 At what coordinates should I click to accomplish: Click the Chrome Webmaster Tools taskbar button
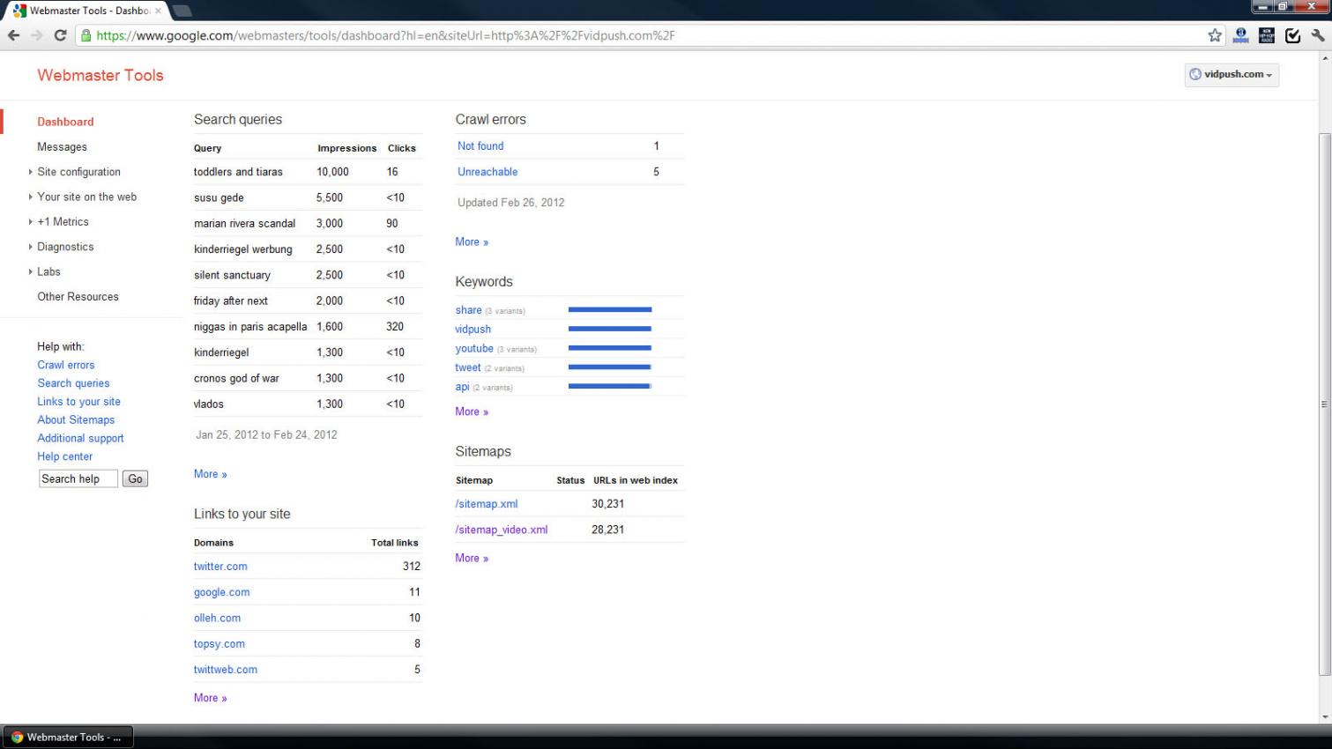click(x=69, y=738)
